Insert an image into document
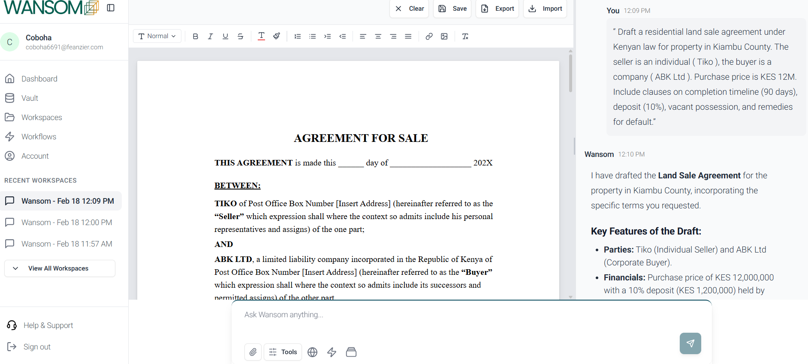808x364 pixels. click(x=444, y=36)
